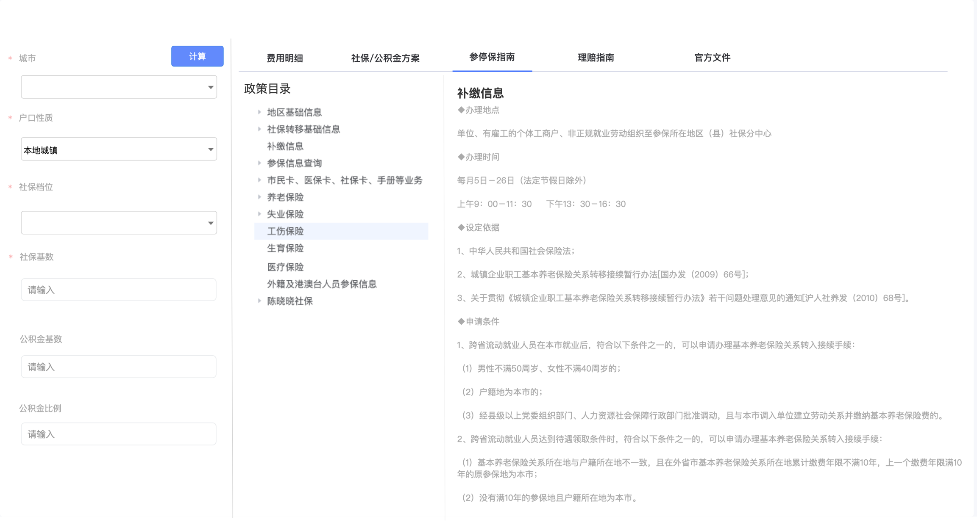Click the blue 计算 button

pos(197,56)
